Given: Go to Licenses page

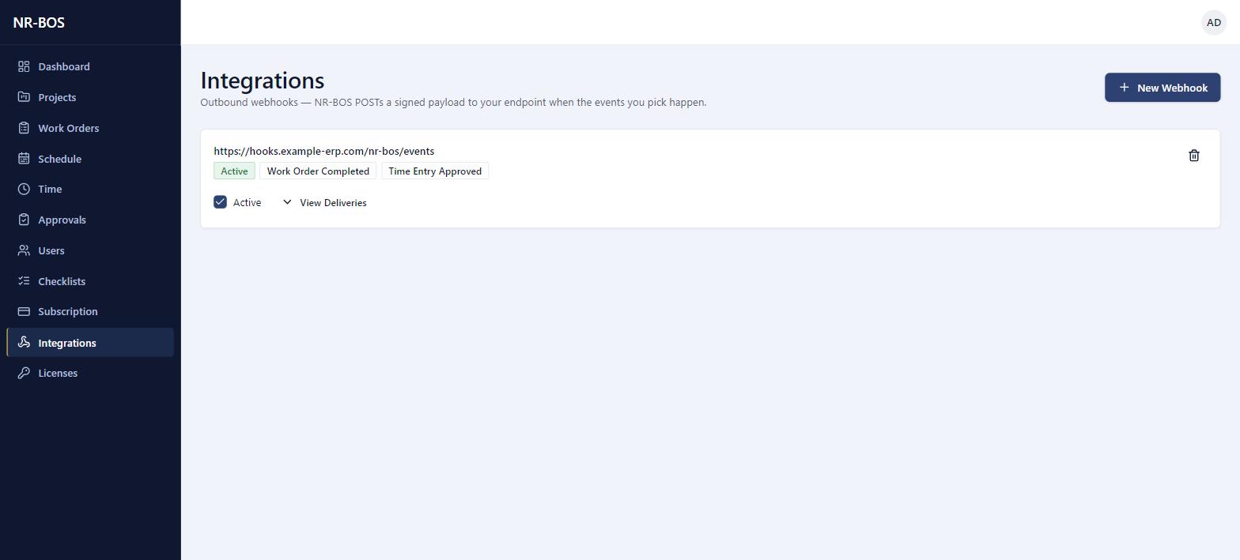Looking at the screenshot, I should (90, 373).
